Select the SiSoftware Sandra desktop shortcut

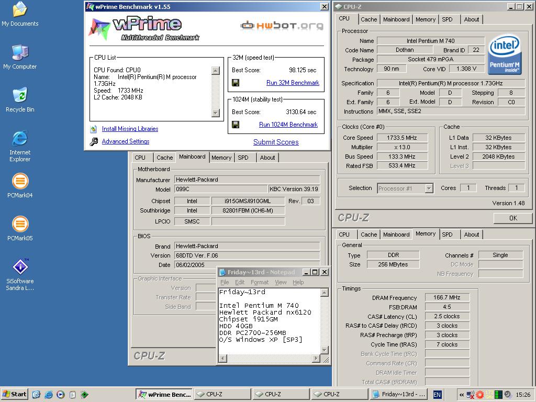point(20,274)
